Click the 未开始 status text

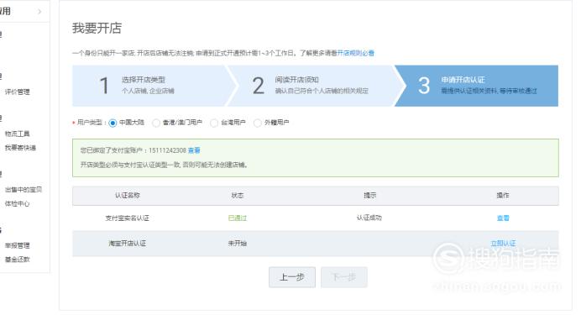(x=238, y=243)
